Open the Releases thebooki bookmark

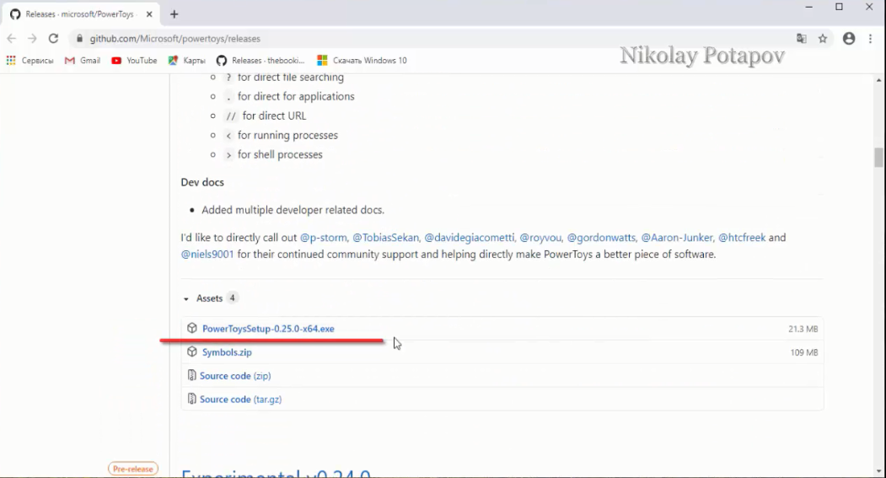pyautogui.click(x=260, y=61)
